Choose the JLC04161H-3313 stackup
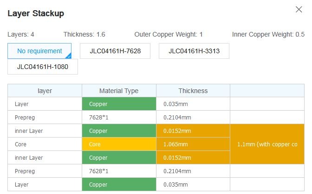312x194 pixels. coord(194,51)
